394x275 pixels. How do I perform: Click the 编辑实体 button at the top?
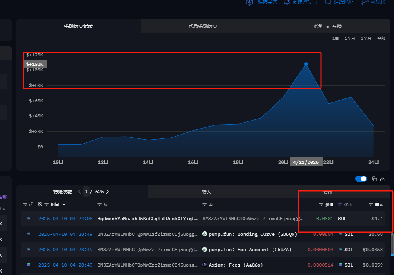click(x=261, y=2)
